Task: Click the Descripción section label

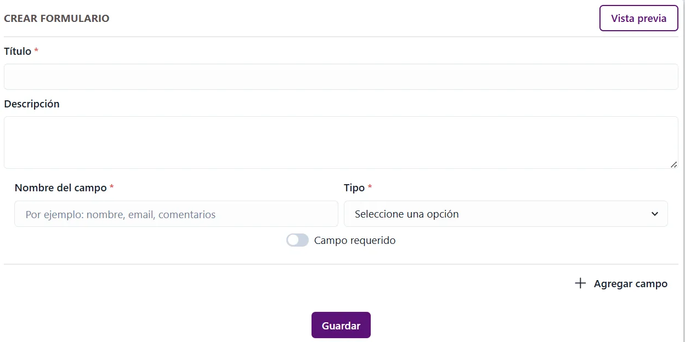Action: pyautogui.click(x=31, y=104)
